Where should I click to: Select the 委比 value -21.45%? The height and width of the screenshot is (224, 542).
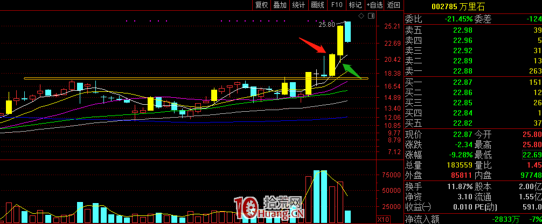click(x=458, y=19)
